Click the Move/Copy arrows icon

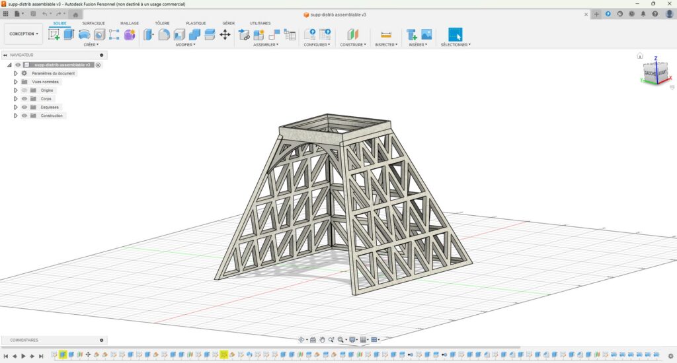point(225,34)
